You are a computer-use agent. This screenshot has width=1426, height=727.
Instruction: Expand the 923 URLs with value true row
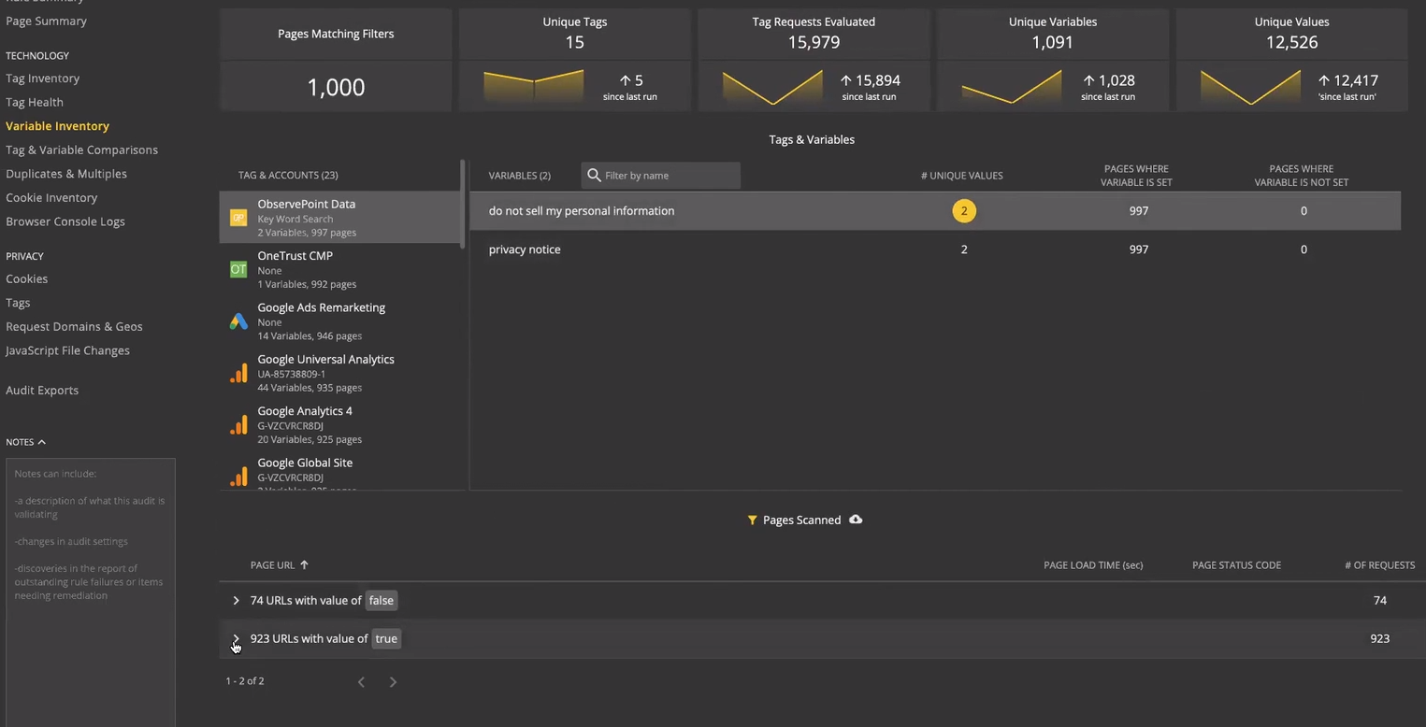point(236,639)
